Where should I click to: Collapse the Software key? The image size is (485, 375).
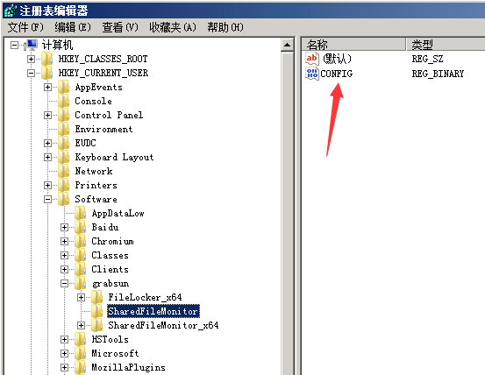pos(47,199)
